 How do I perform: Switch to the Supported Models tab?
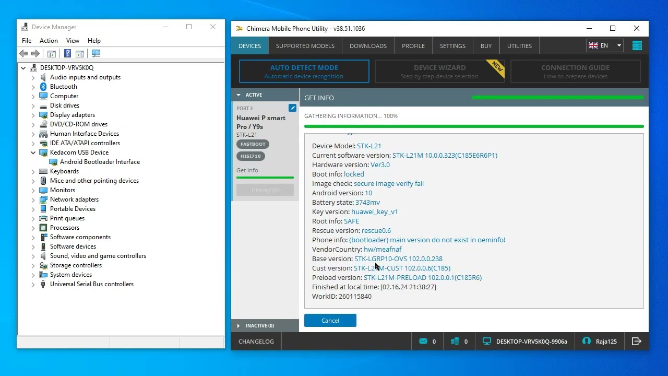(305, 46)
